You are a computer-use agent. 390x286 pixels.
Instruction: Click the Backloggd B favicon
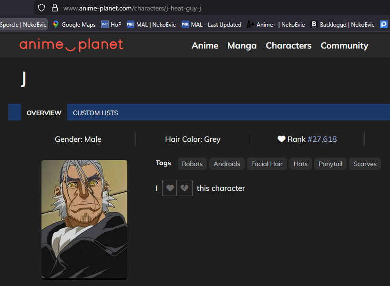[314, 24]
